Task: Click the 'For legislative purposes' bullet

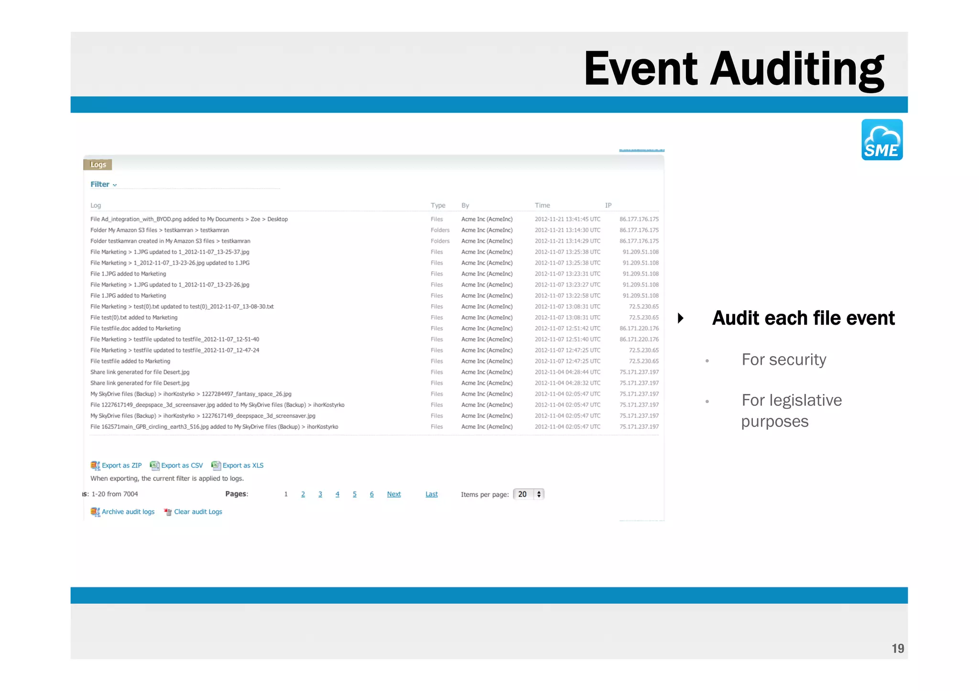Action: 791,411
